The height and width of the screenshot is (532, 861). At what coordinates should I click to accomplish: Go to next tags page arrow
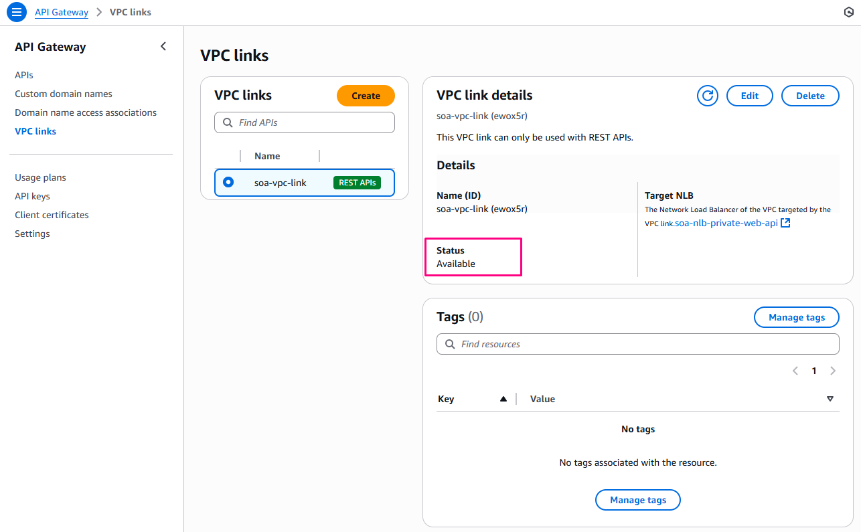[833, 371]
